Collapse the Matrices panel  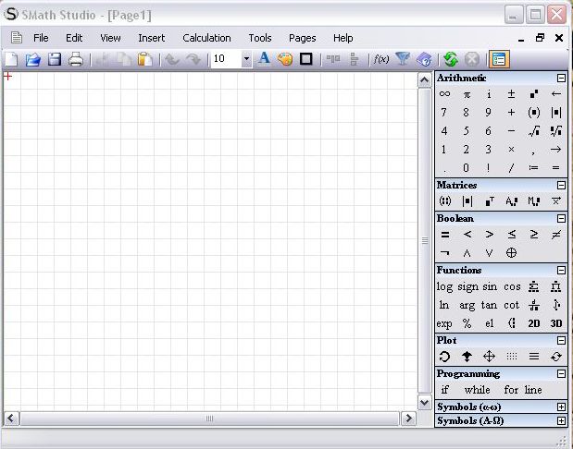coord(561,186)
